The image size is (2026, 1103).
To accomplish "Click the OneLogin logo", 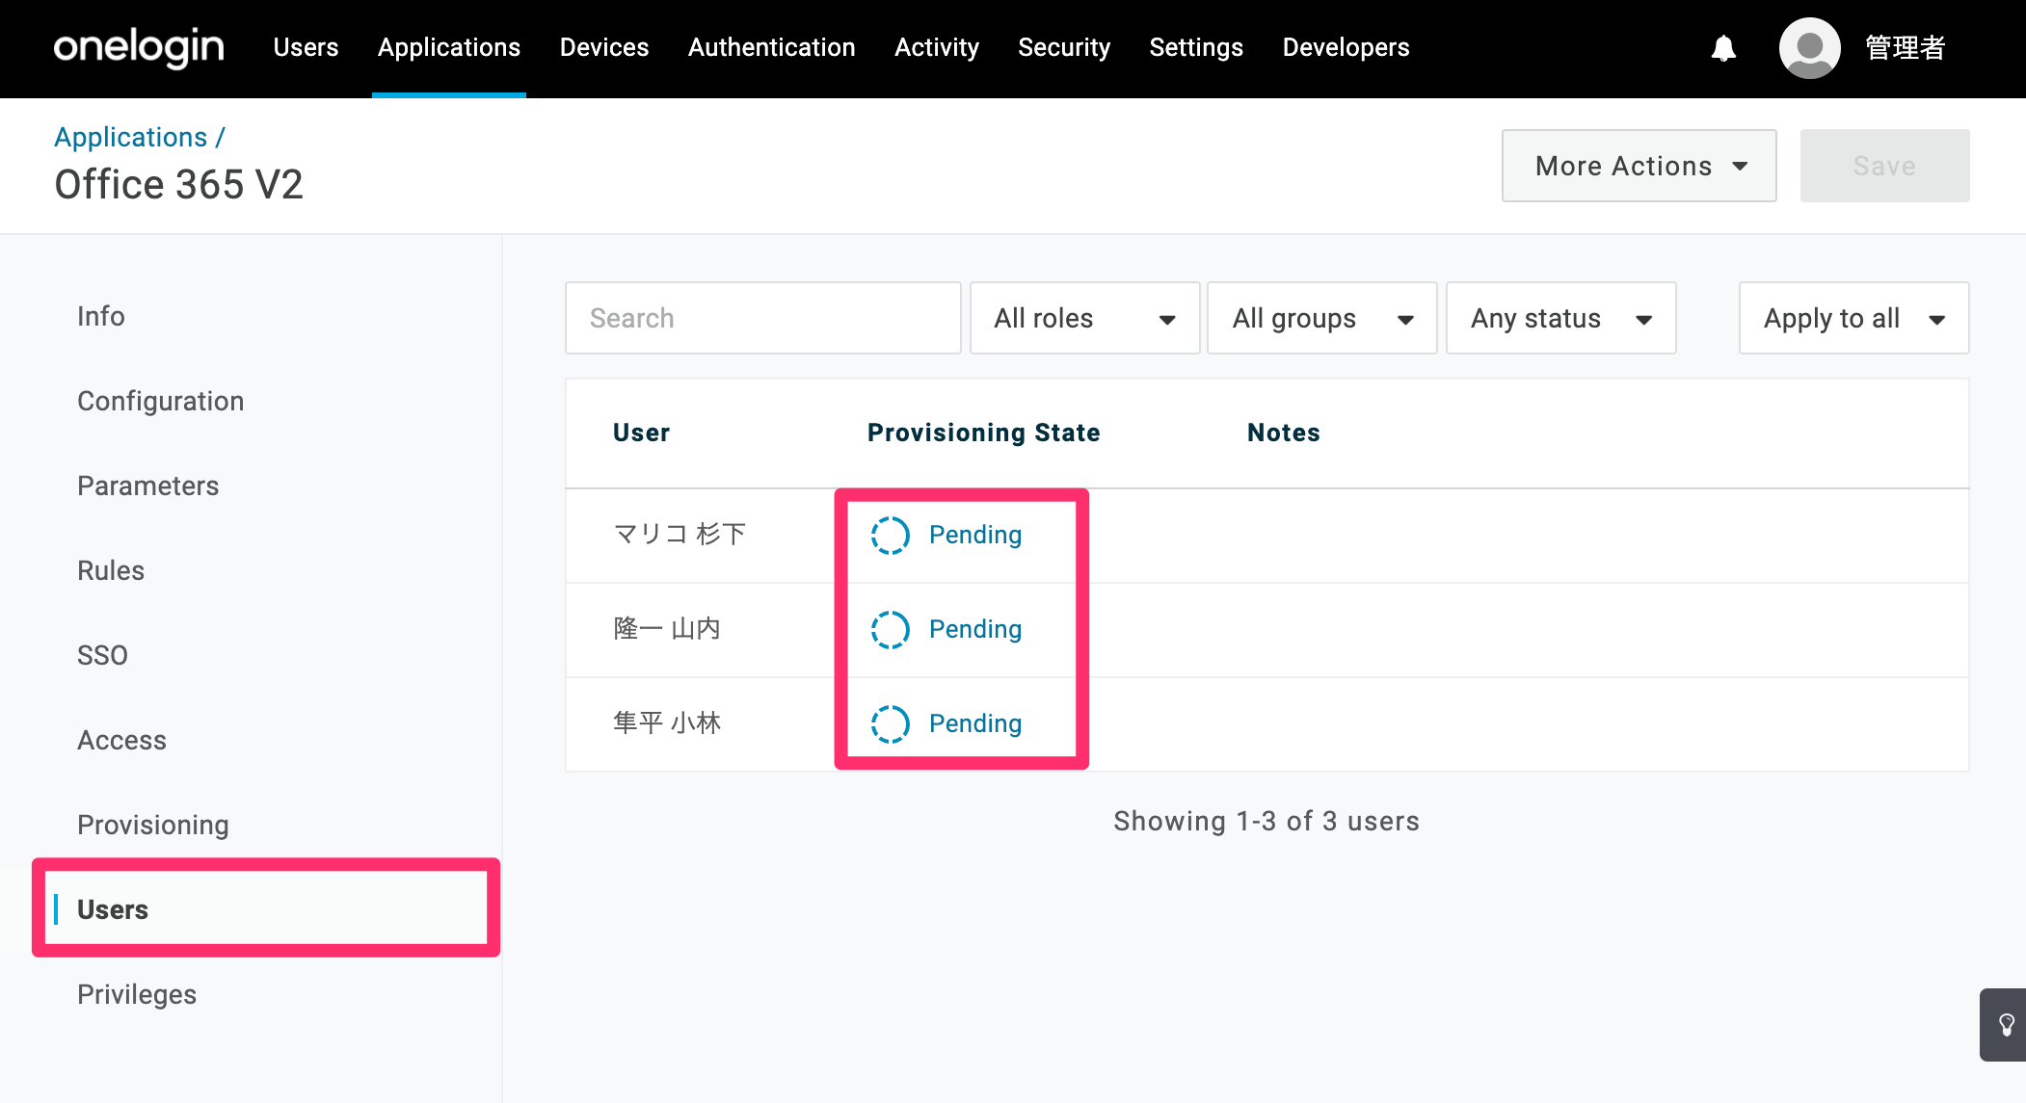I will click(x=139, y=47).
